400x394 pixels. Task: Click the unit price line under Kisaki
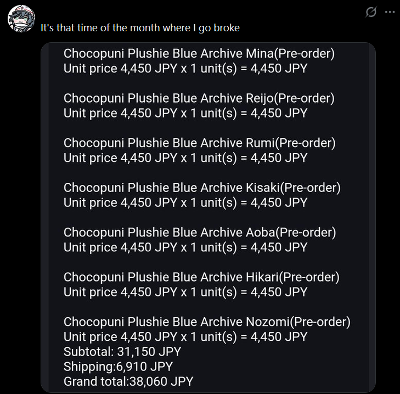(185, 203)
